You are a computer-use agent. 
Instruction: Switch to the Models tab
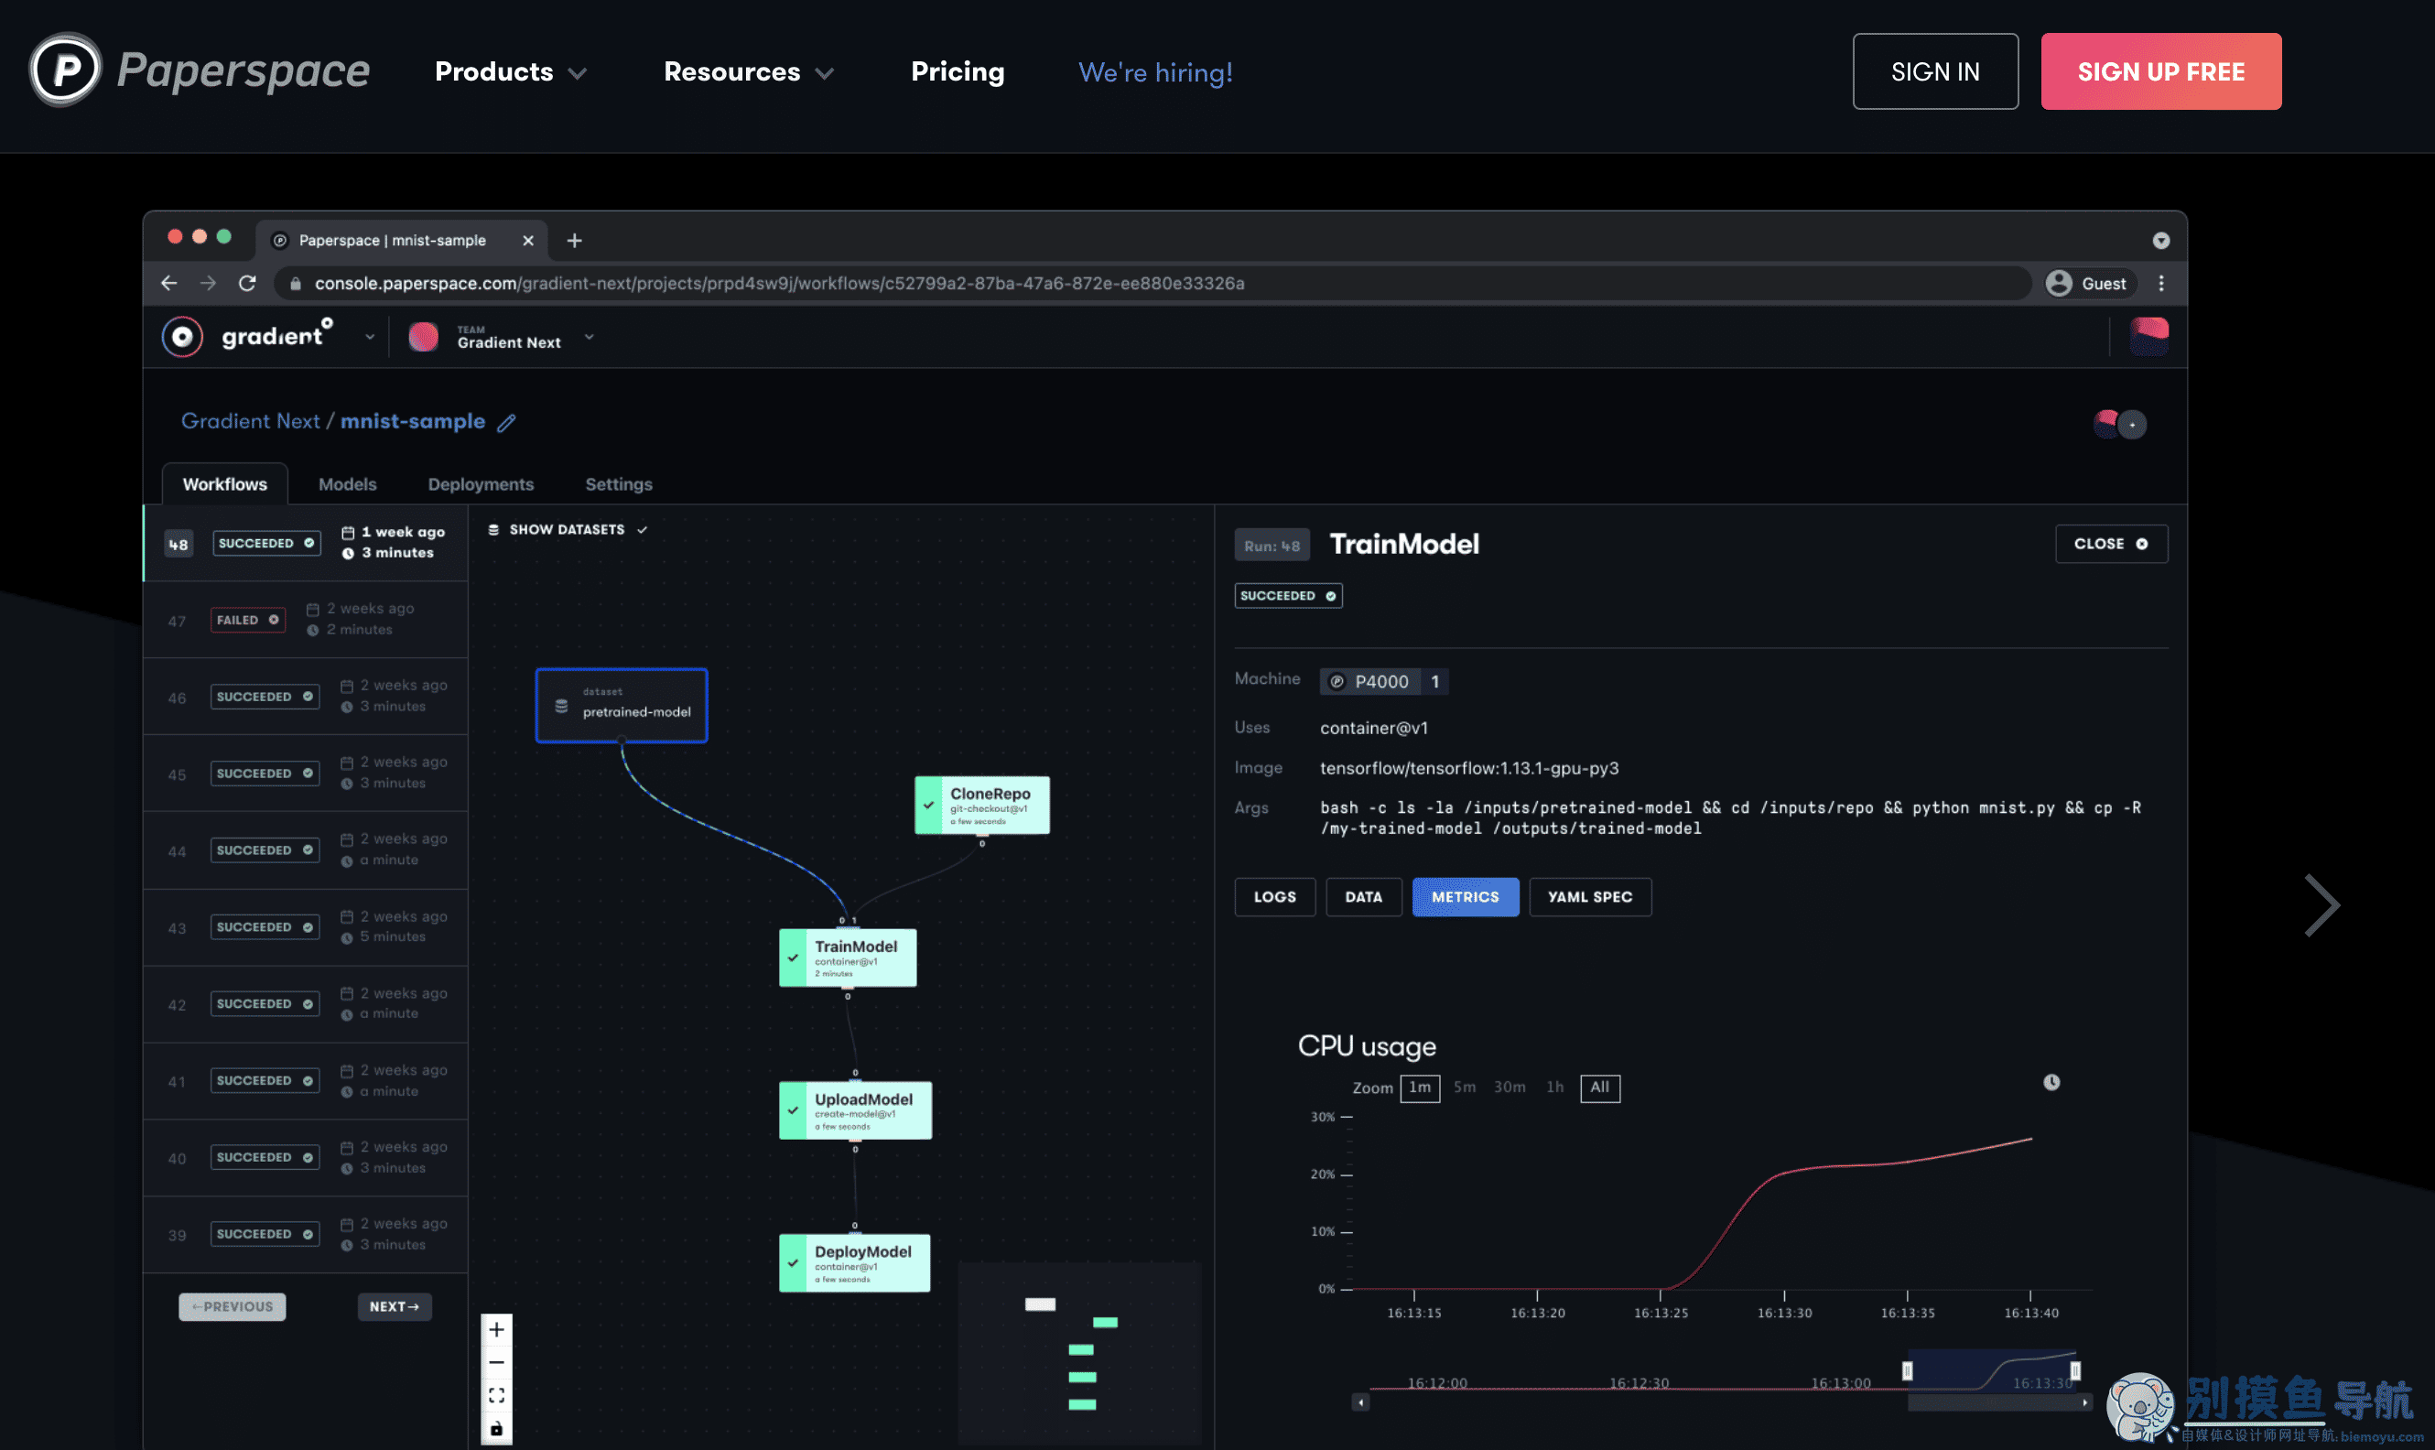tap(347, 484)
